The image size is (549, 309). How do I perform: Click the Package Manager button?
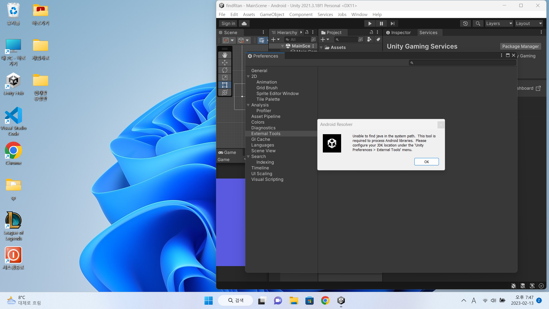tap(520, 46)
